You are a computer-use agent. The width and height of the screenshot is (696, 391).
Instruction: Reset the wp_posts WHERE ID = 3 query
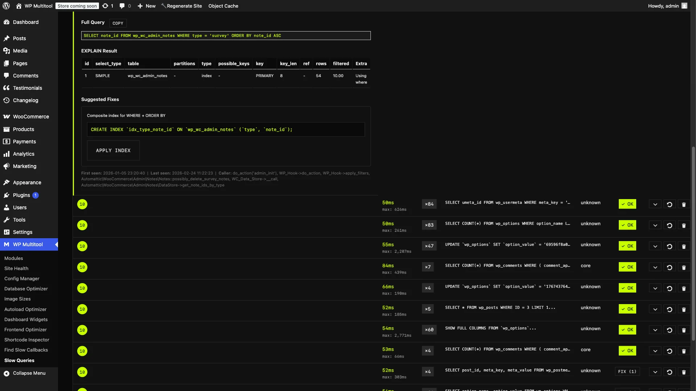(670, 310)
